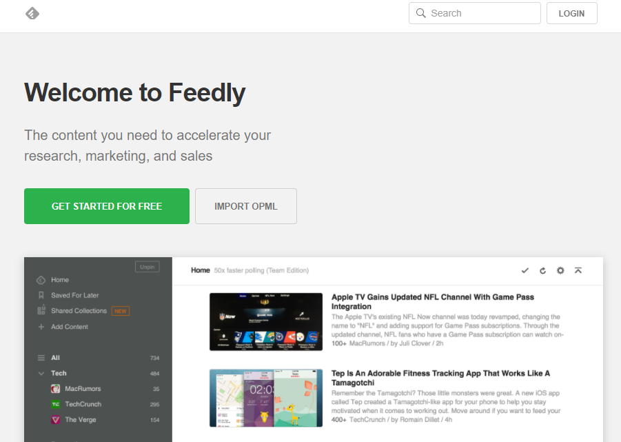Viewport: 621px width, 442px height.
Task: Click the Feedly logo in header
Action: (x=32, y=13)
